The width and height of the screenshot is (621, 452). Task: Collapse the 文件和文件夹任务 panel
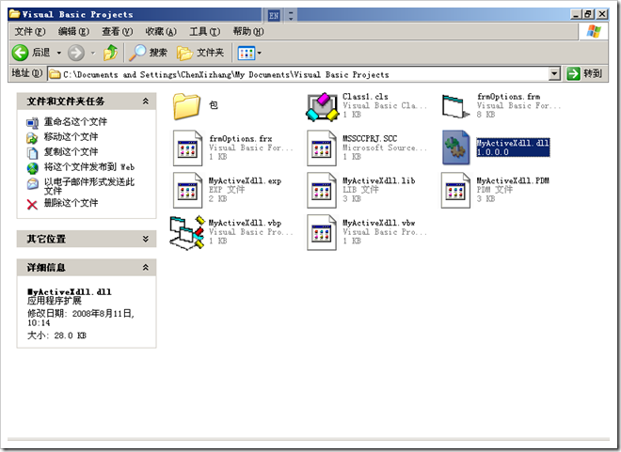pyautogui.click(x=145, y=101)
